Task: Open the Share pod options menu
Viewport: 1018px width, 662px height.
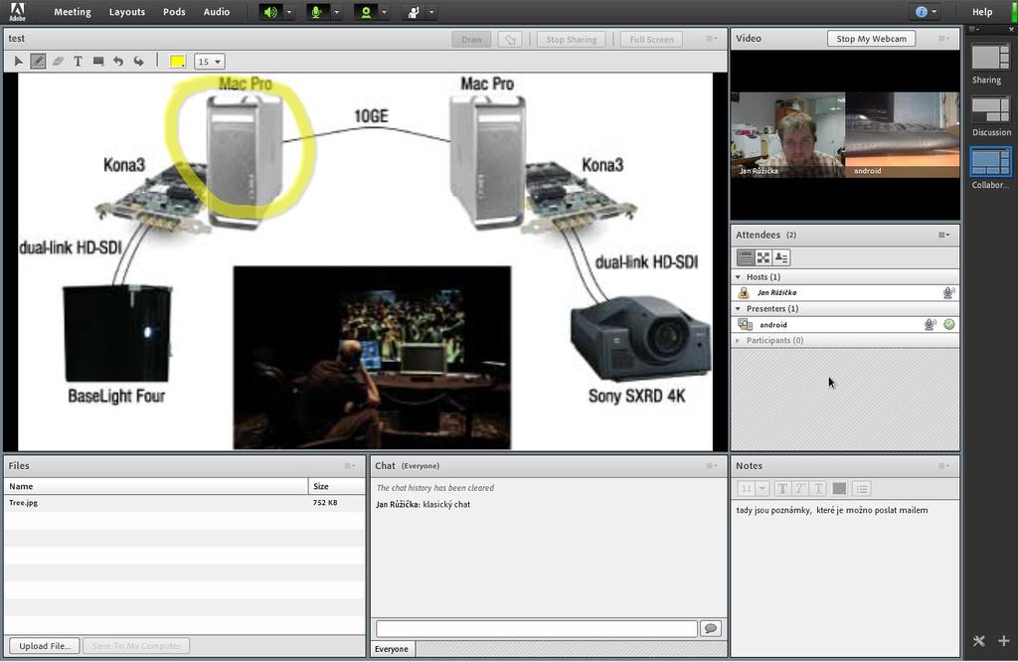Action: click(x=712, y=39)
